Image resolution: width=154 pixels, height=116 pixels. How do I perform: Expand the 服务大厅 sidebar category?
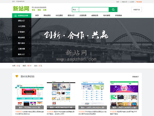click(x=22, y=54)
